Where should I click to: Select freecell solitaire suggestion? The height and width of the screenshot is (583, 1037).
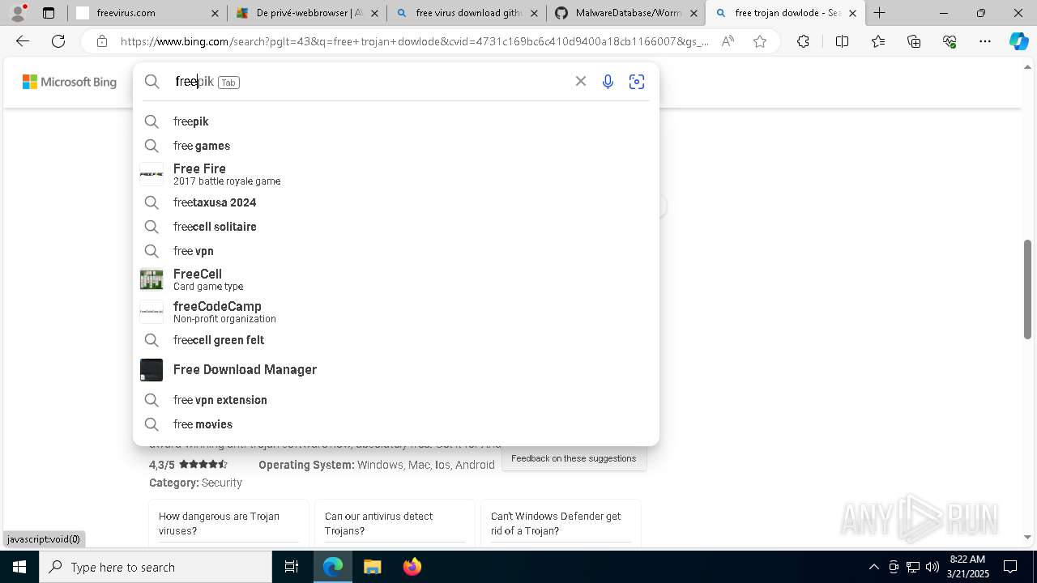coord(396,227)
